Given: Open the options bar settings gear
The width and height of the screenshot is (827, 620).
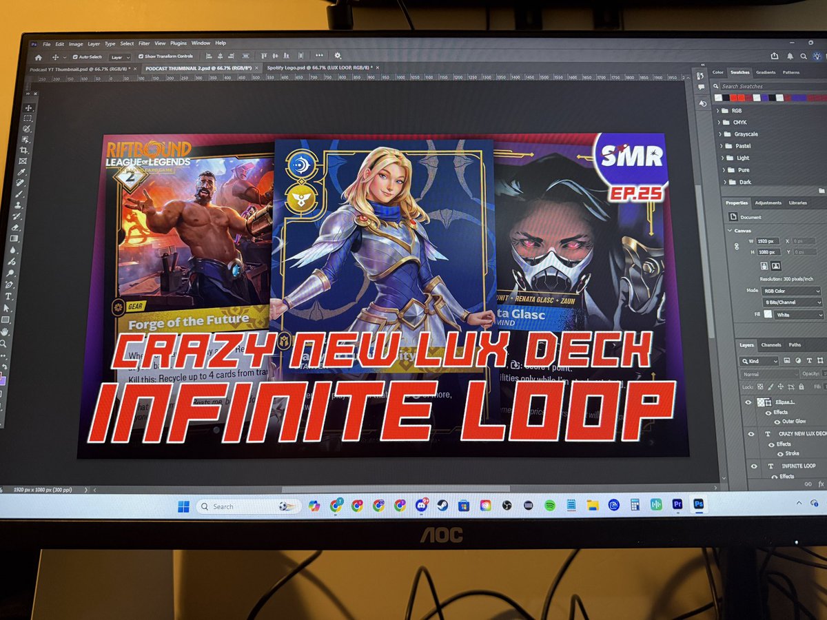Looking at the screenshot, I should pos(338,55).
